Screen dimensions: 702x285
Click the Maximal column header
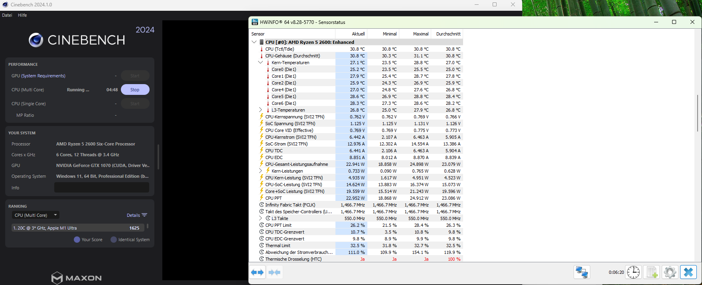pyautogui.click(x=415, y=34)
